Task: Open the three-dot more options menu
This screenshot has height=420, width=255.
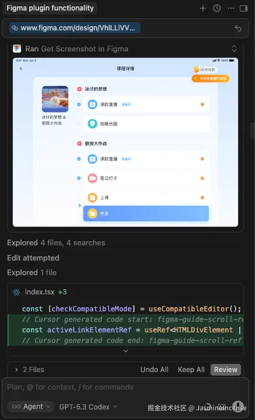Action: tap(230, 8)
